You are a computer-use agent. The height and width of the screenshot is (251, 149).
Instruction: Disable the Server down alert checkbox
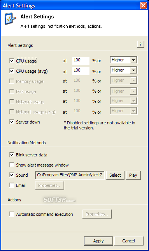coord(12,122)
